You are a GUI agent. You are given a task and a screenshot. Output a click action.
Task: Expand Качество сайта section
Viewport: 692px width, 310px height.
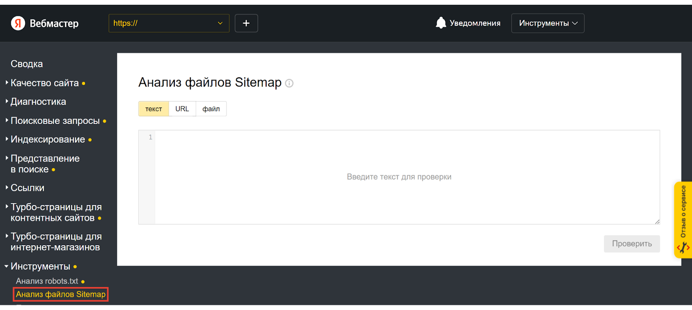click(45, 83)
